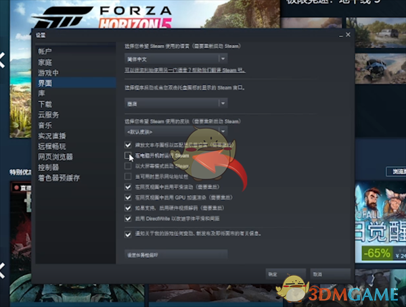Click previous arrow on Forza carousel
The width and height of the screenshot is (406, 307).
tap(2, 60)
